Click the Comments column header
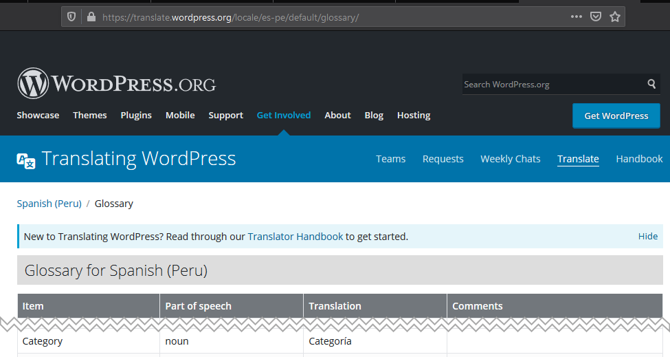Image resolution: width=670 pixels, height=357 pixels. click(x=555, y=305)
